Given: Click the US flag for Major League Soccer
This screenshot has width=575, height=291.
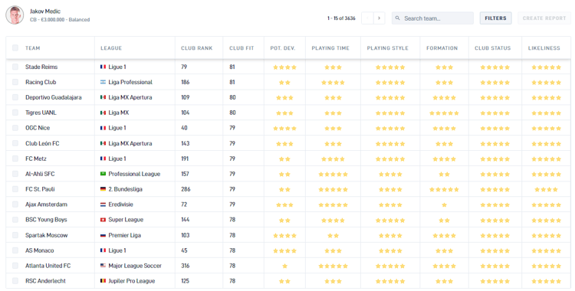Looking at the screenshot, I should tap(103, 265).
